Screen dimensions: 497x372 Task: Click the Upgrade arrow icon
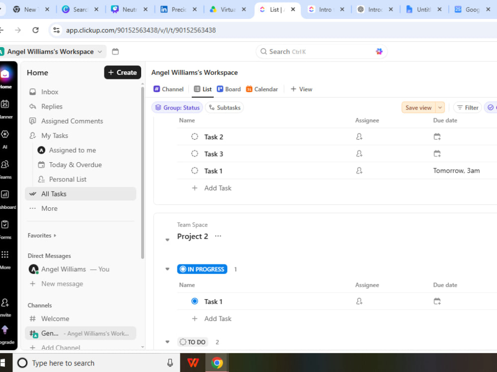pyautogui.click(x=5, y=330)
